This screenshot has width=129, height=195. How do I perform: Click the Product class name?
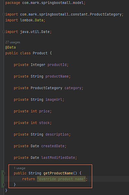point(40,53)
